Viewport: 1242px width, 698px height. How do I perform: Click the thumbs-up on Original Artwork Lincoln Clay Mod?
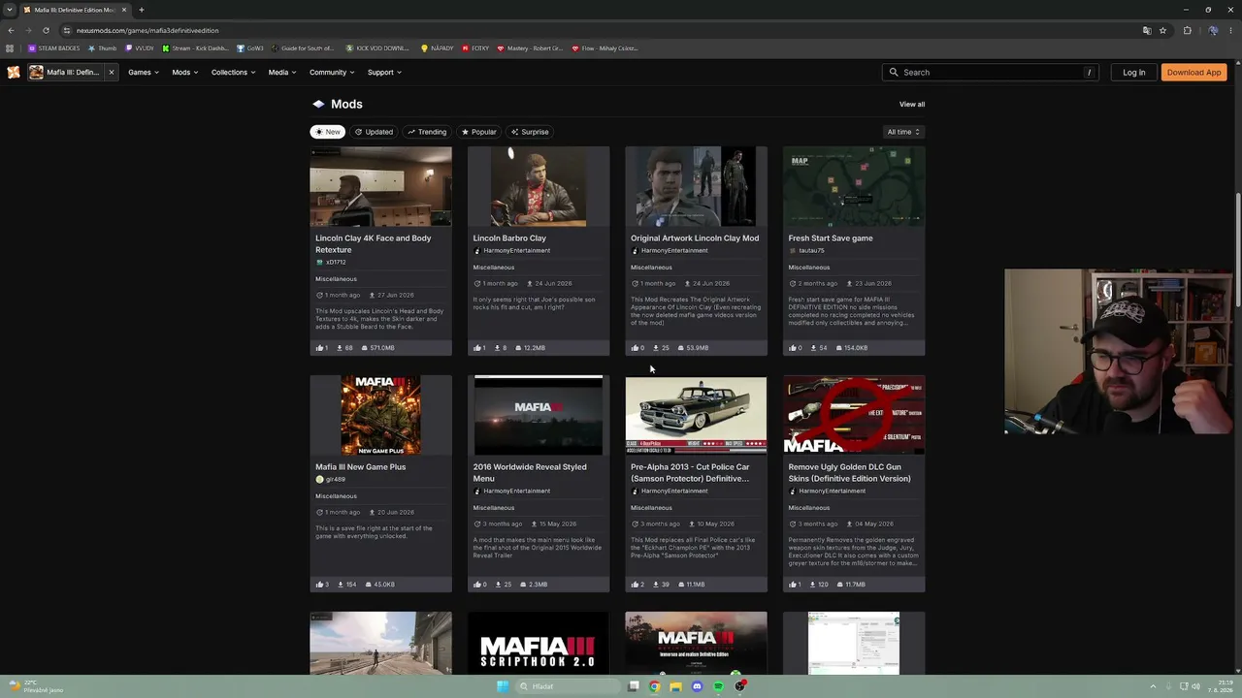pos(637,348)
